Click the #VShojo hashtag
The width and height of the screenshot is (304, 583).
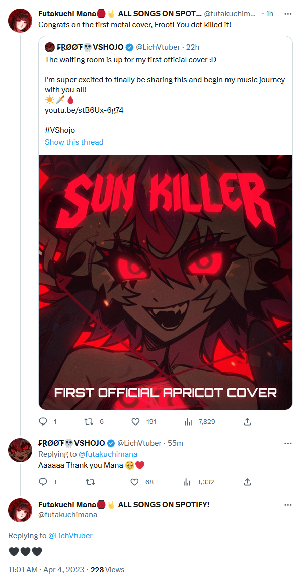click(60, 130)
